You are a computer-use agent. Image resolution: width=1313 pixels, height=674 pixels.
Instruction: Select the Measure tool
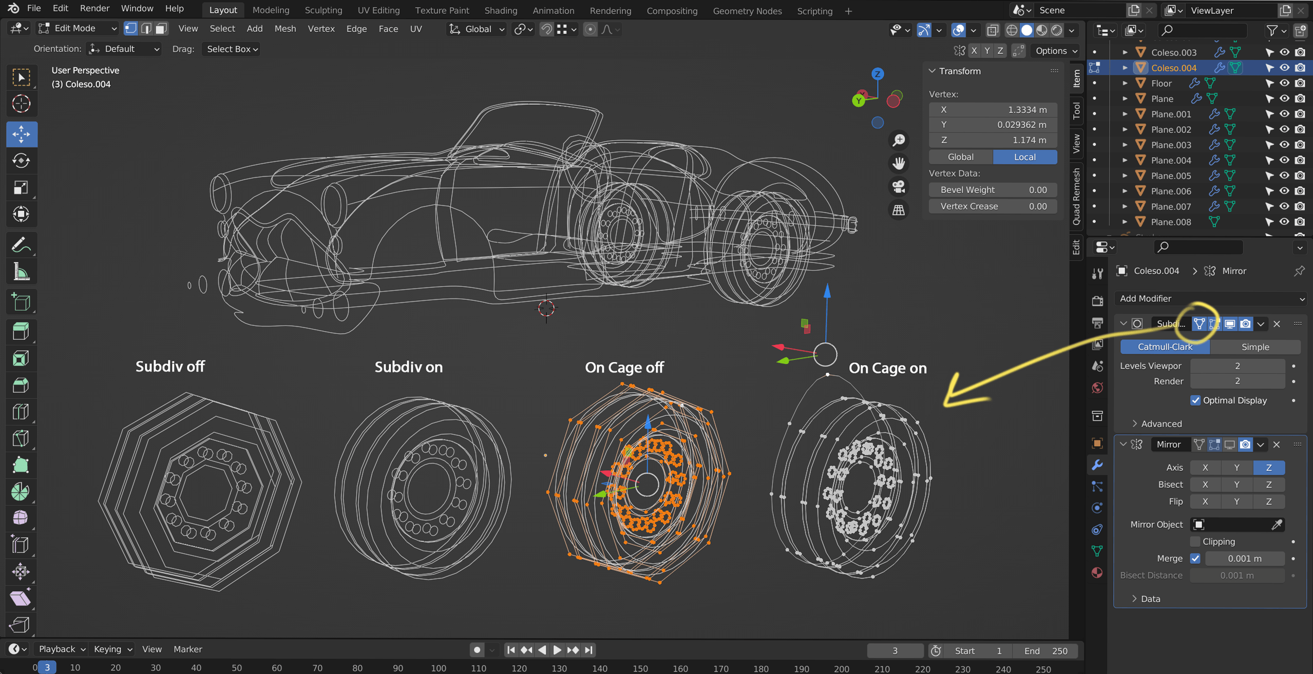pyautogui.click(x=21, y=272)
